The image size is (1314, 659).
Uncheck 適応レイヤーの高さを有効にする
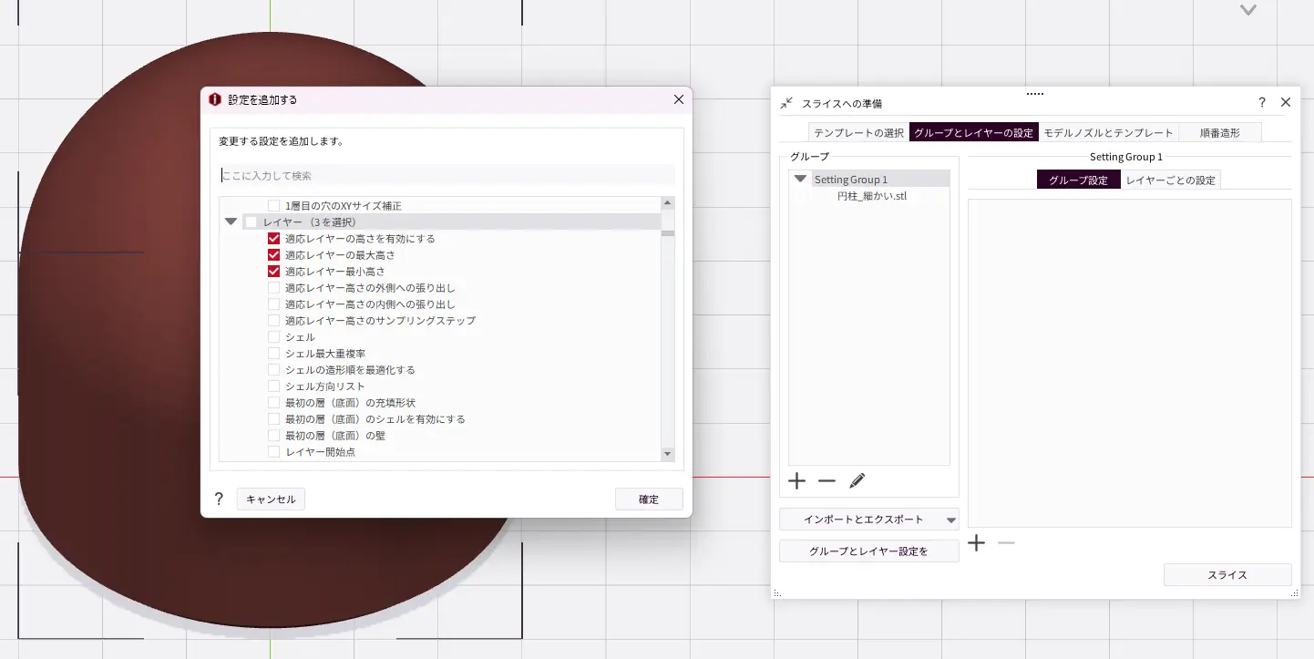click(x=274, y=239)
